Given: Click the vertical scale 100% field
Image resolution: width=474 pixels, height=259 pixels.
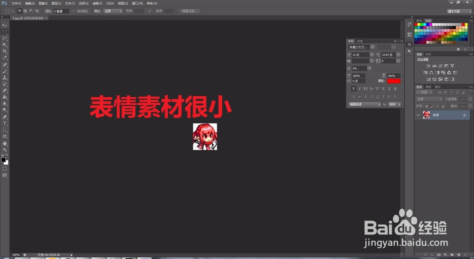Looking at the screenshot, I should [359, 76].
